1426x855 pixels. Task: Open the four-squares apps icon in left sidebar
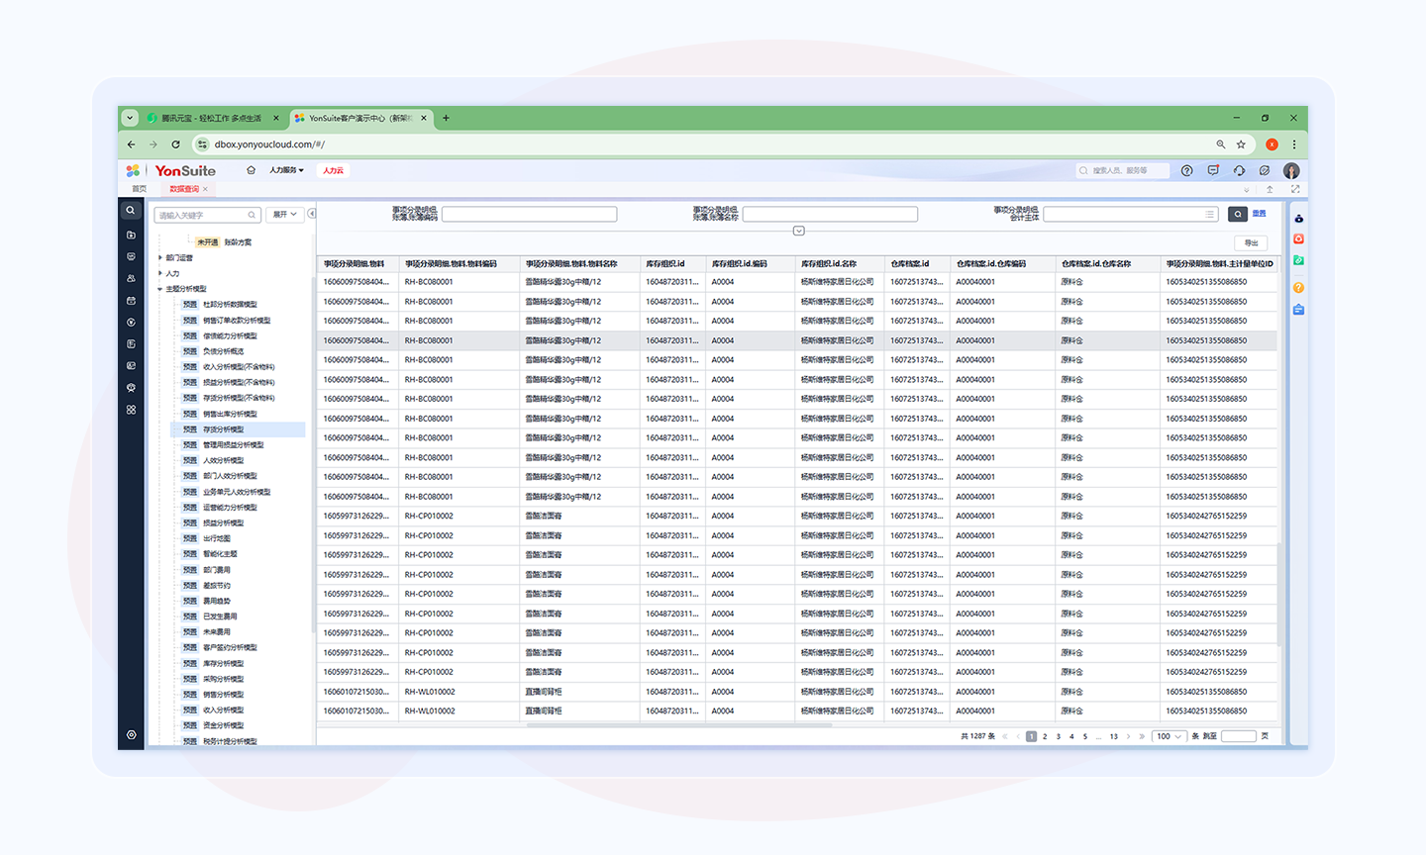(x=131, y=410)
